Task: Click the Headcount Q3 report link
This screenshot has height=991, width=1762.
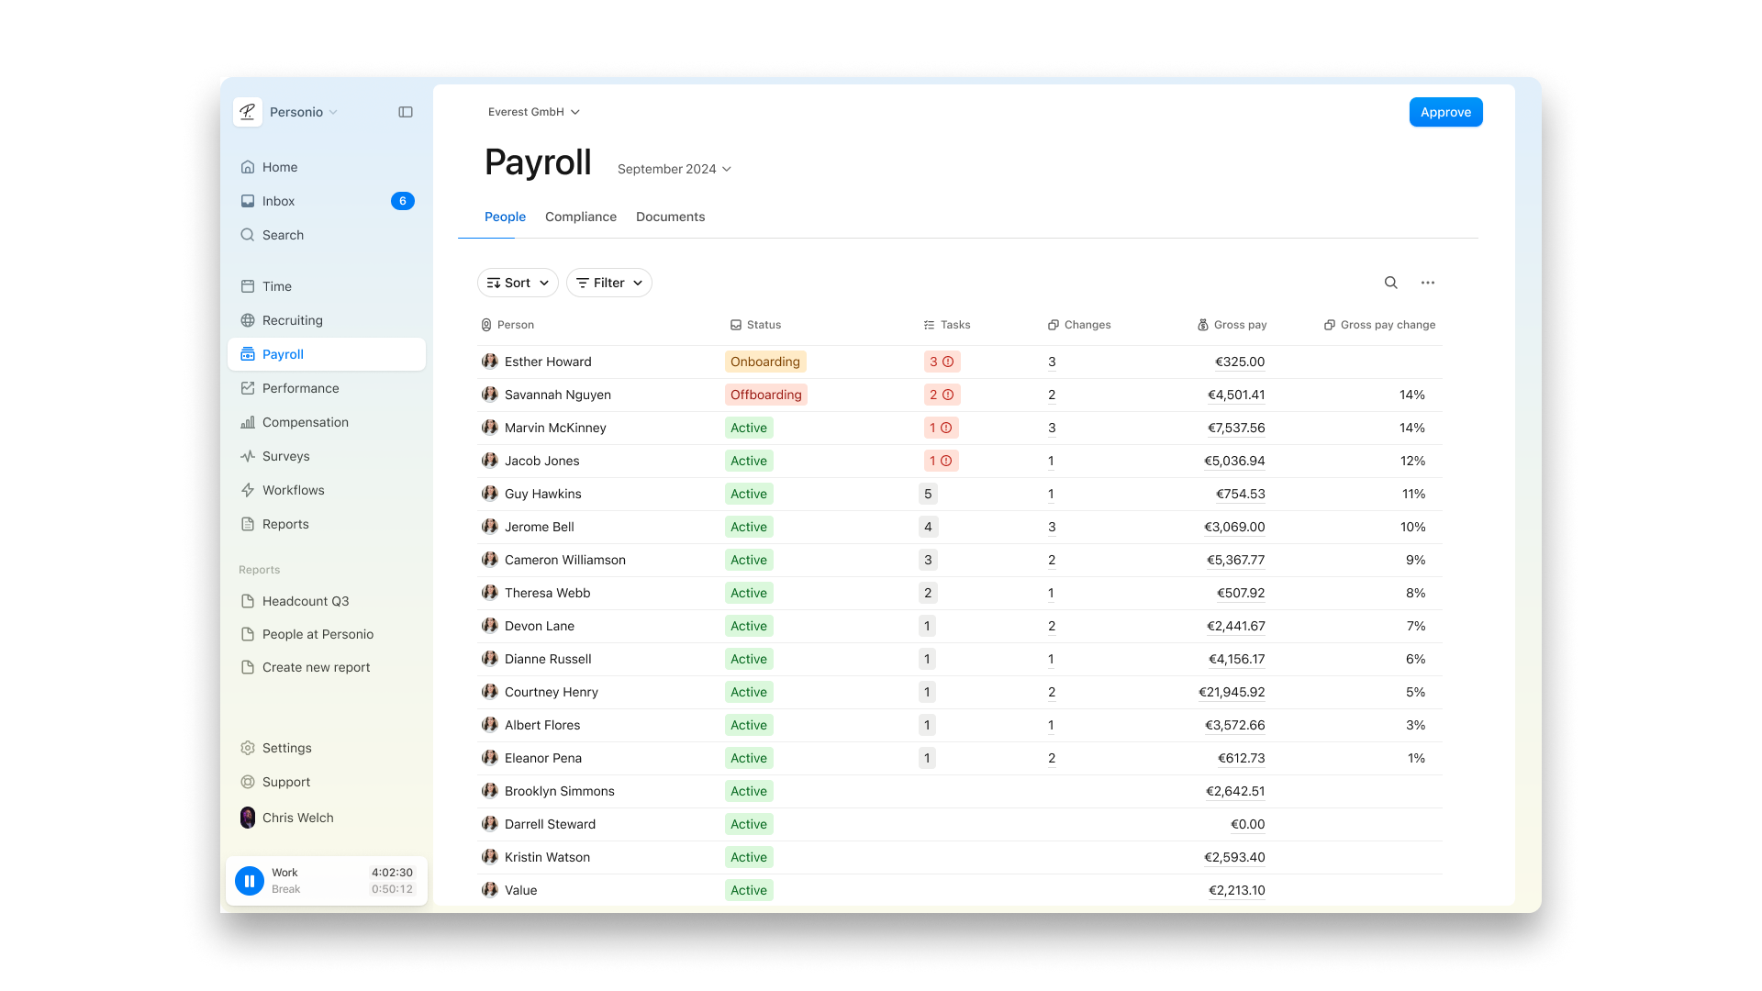Action: click(x=305, y=600)
